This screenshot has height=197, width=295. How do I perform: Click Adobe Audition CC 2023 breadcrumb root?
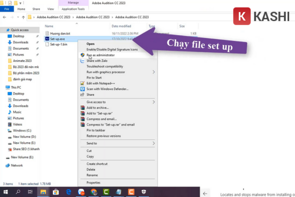tap(54, 17)
